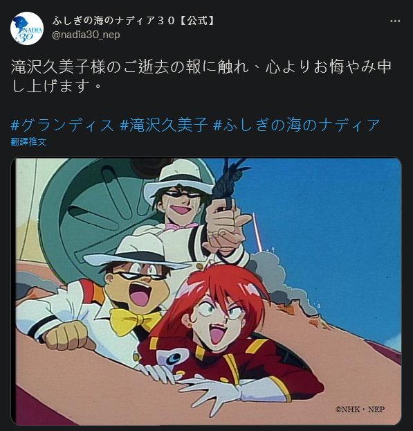
Task: Click the pink bow tie in image
Action: [183, 226]
